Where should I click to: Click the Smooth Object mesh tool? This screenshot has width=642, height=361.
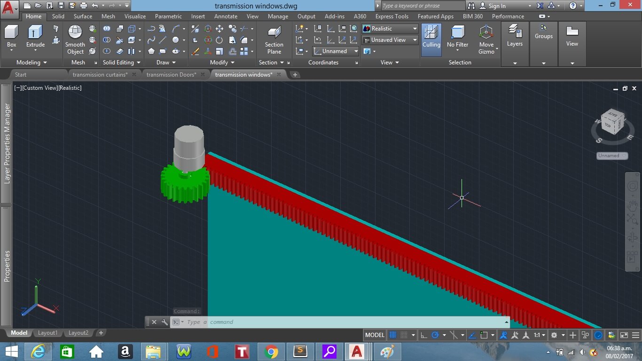[x=75, y=39]
